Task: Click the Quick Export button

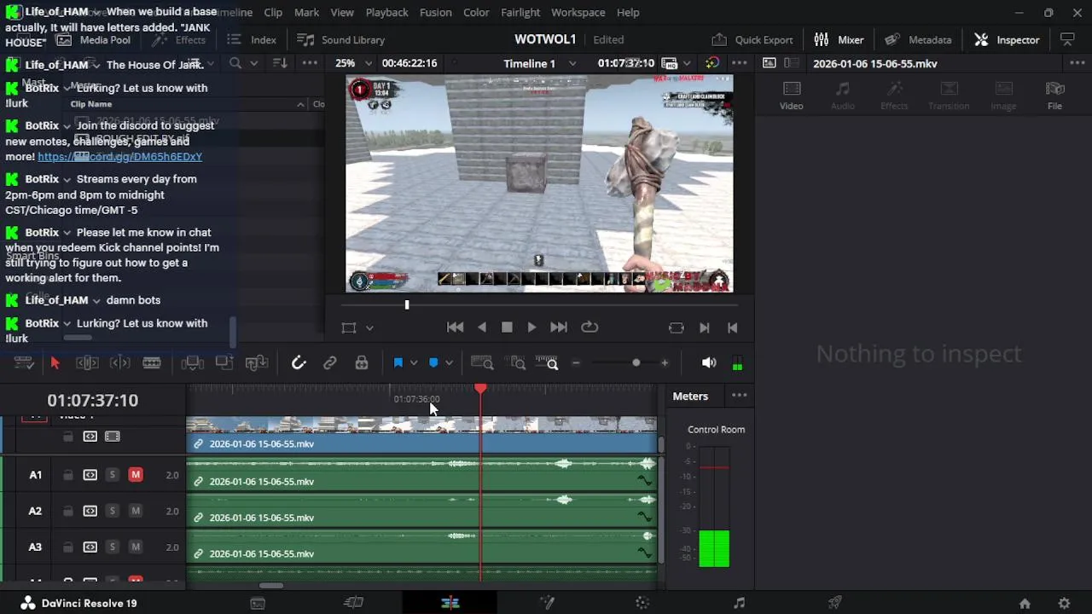Action: (752, 39)
